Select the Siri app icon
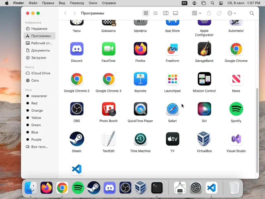265x199 pixels. tap(204, 109)
